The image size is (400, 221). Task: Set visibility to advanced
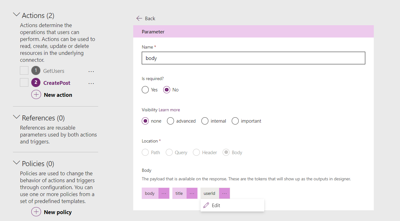tap(170, 121)
